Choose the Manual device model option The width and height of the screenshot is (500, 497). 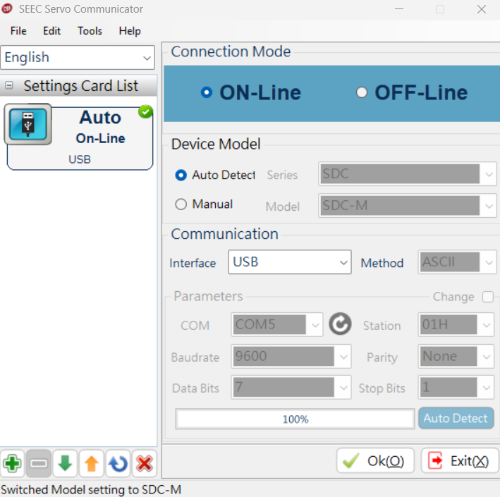pos(181,204)
